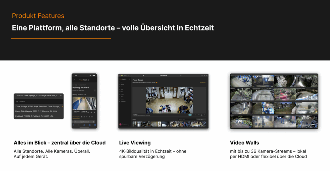Open the menu icon left of the phone's LiveReach logo

point(74,80)
